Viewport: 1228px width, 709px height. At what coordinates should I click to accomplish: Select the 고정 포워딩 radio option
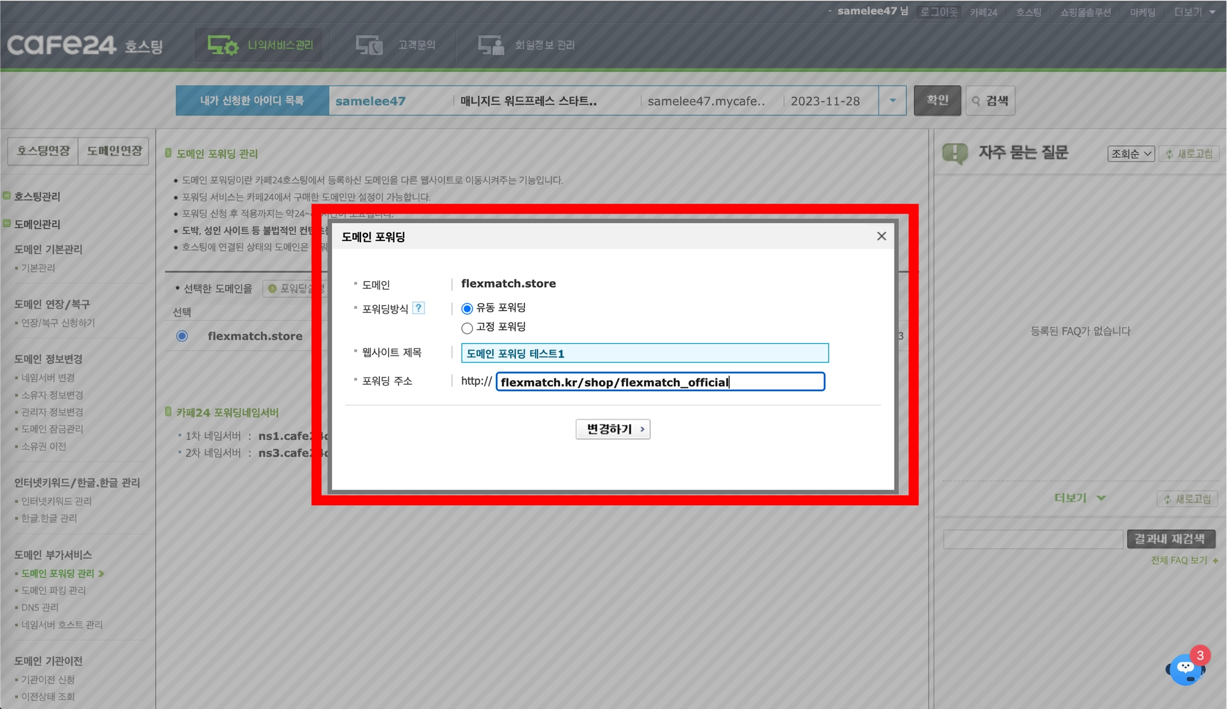coord(467,328)
